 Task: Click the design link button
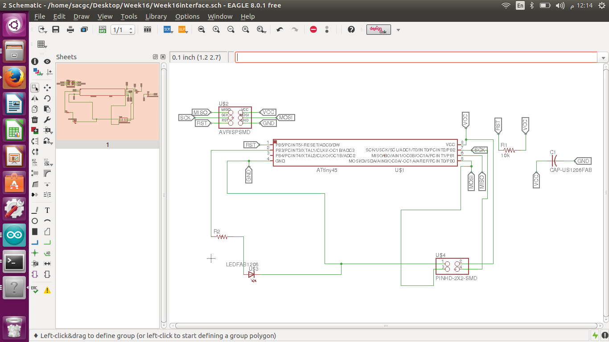tap(379, 30)
